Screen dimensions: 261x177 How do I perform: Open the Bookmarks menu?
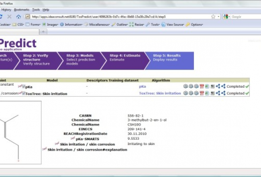click(22, 10)
